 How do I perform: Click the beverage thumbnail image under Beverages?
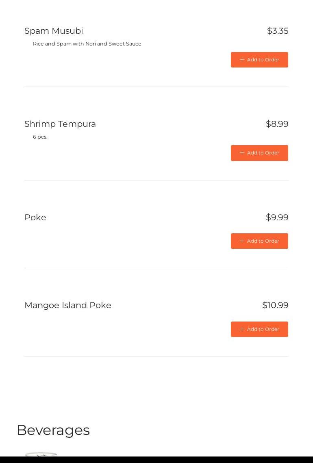(x=41, y=454)
